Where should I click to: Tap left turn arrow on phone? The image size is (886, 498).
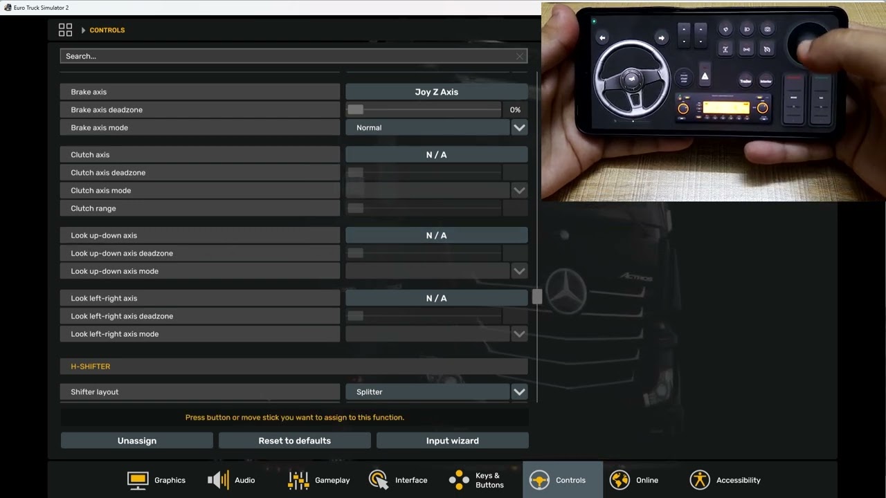pos(602,38)
